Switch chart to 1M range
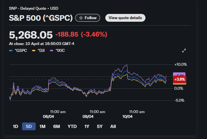This screenshot has height=139, width=207. [42, 126]
